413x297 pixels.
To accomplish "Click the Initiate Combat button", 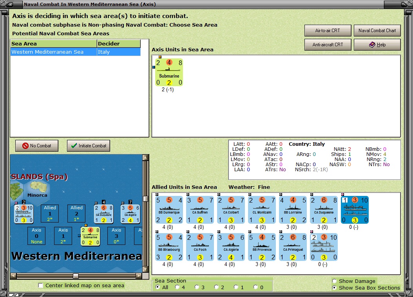I will point(89,146).
